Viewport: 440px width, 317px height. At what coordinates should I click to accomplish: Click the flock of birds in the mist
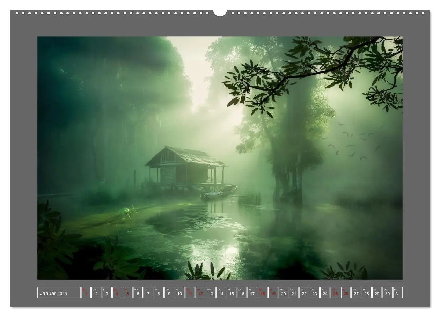[351, 141]
